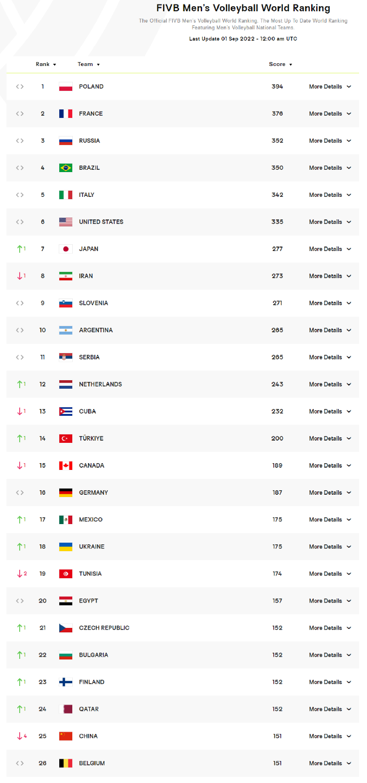The width and height of the screenshot is (367, 783).
Task: Open the ITALY team name link
Action: coord(86,195)
